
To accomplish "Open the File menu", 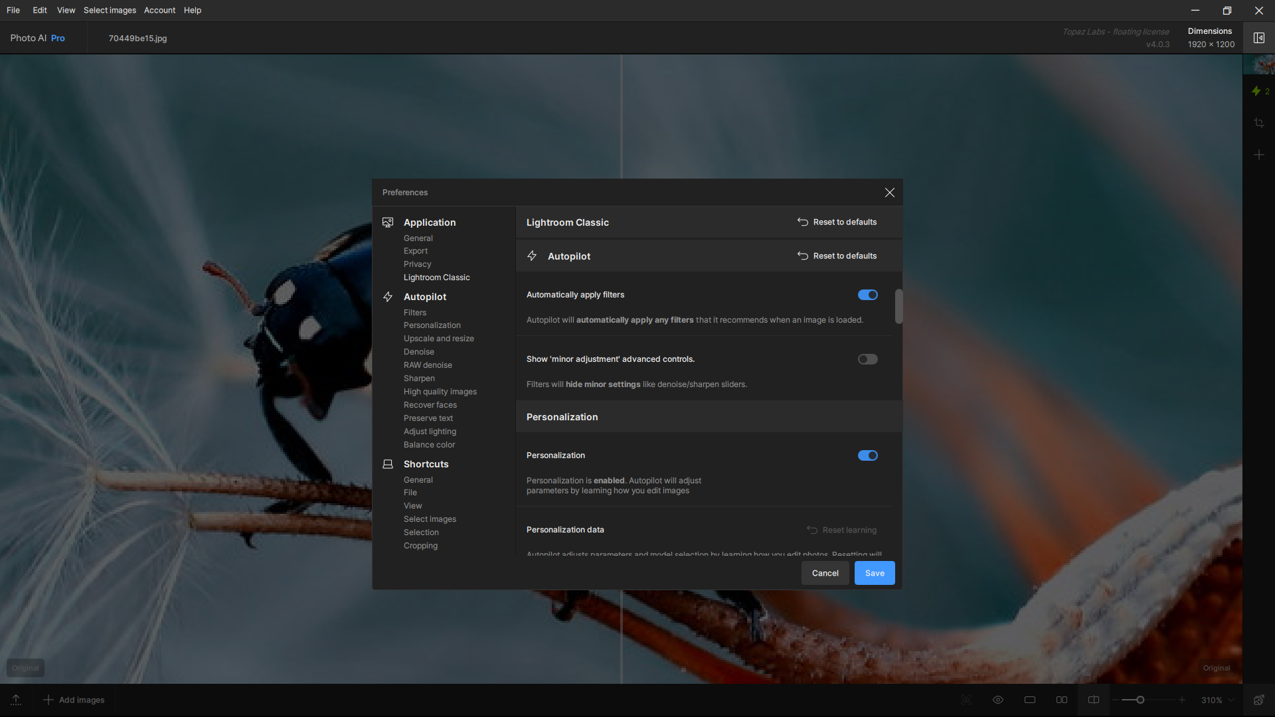I will pos(13,10).
